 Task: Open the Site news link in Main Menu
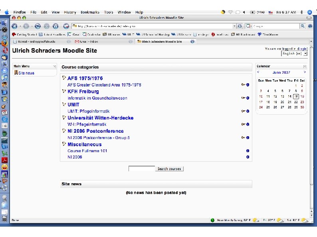[26, 73]
